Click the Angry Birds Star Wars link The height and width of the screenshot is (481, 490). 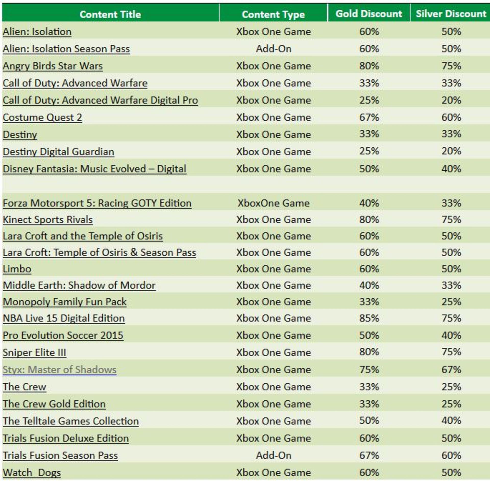click(53, 66)
